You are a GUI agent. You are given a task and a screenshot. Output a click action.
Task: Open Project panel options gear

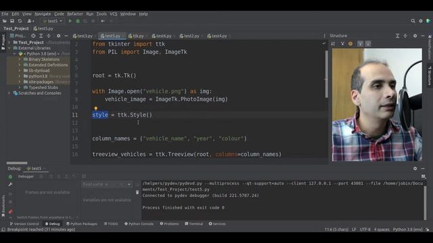pyautogui.click(x=58, y=36)
